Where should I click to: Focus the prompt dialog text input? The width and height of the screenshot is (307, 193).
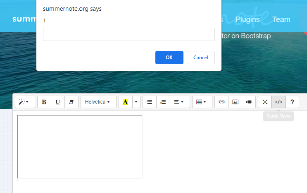129,34
